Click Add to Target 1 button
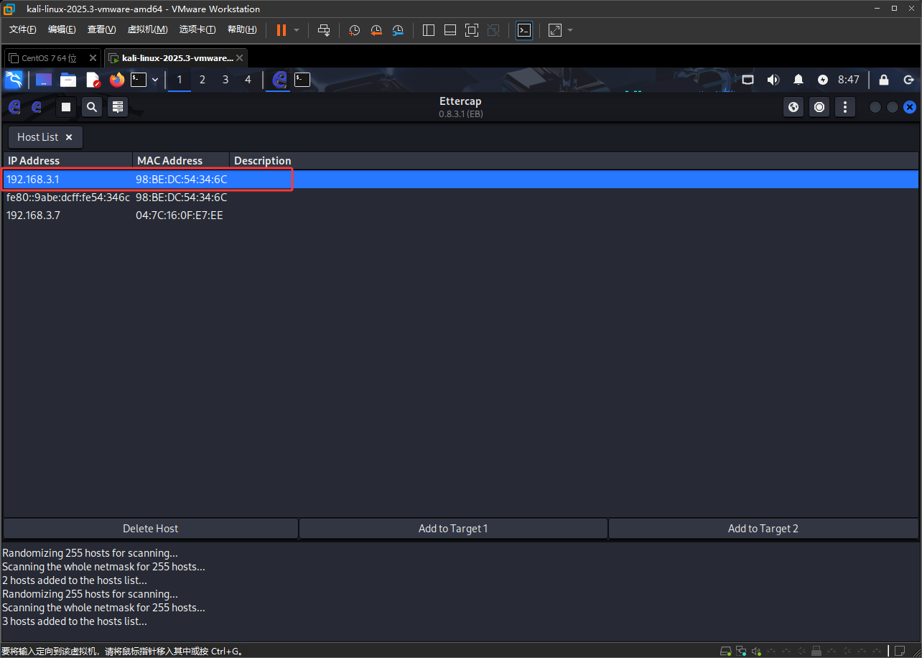The image size is (922, 658). (x=453, y=529)
